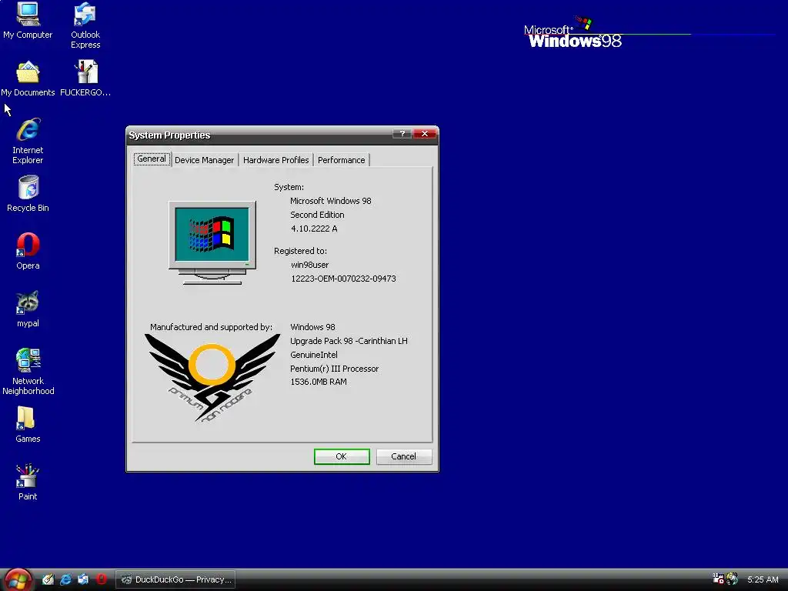Click the Pentium(r) III Processor text
The width and height of the screenshot is (788, 591).
[334, 369]
